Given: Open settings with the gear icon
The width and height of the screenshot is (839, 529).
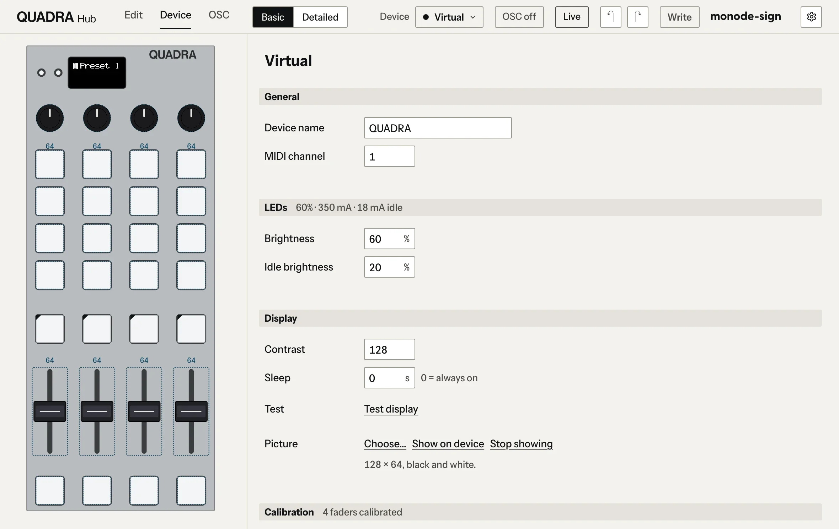Looking at the screenshot, I should [811, 17].
